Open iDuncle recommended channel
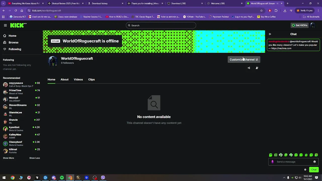 coord(21,121)
